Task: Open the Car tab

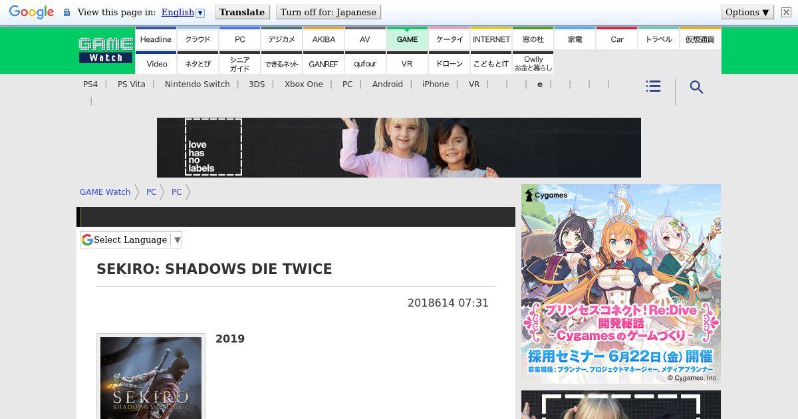Action: pos(616,39)
